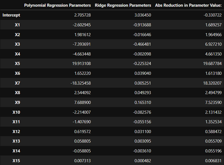Click the polynomial value 19.913108
Image resolution: width=224 pixels, height=165 pixels.
[81, 63]
